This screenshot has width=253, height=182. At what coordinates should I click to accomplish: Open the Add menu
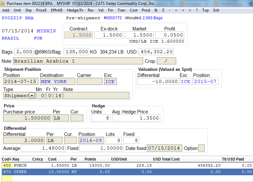(x=6, y=10)
